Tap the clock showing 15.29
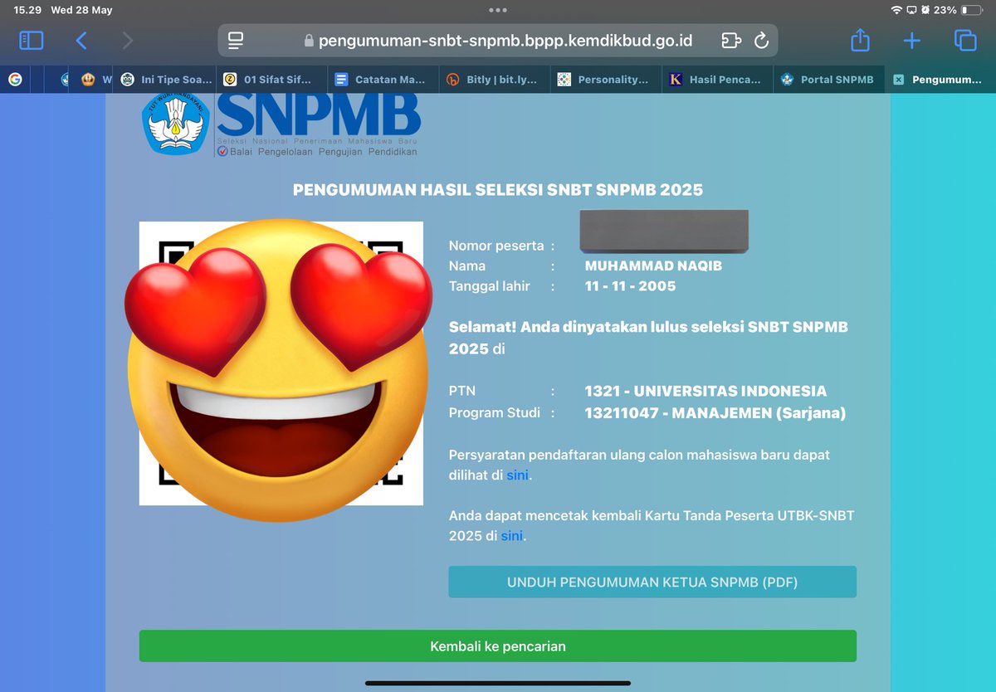The height and width of the screenshot is (692, 996). click(27, 10)
